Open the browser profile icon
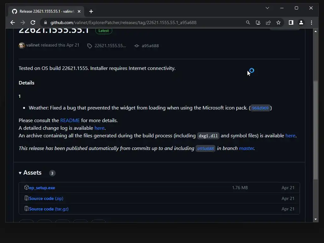This screenshot has height=243, width=324. [301, 22]
